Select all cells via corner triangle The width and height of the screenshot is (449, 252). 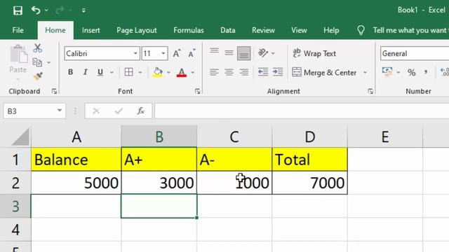pyautogui.click(x=20, y=137)
